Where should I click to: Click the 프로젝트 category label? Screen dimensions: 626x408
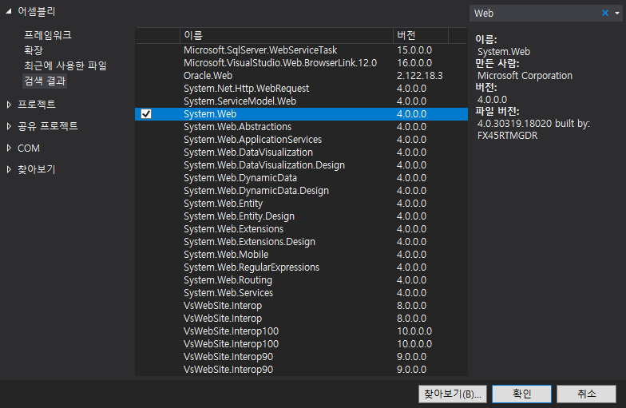pyautogui.click(x=37, y=105)
